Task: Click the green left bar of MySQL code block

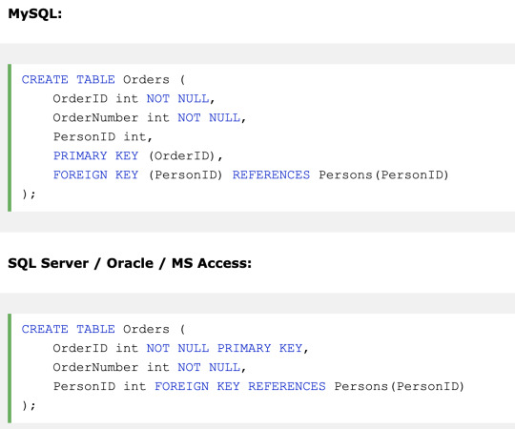Action: point(10,137)
